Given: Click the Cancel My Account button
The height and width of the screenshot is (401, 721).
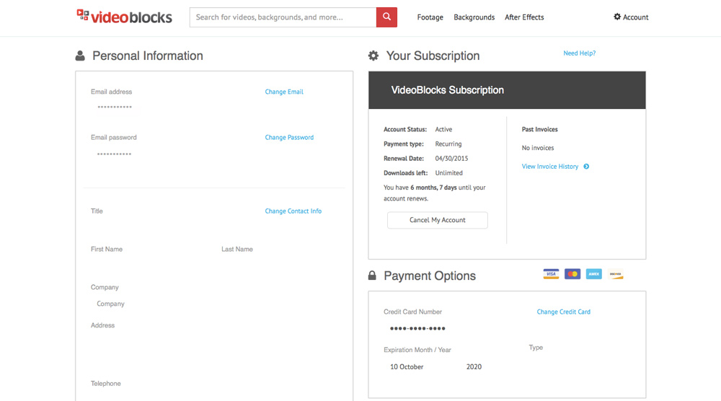Looking at the screenshot, I should 438,220.
